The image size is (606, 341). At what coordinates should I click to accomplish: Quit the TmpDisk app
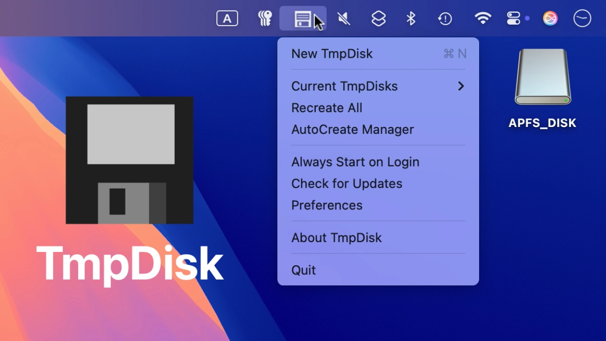[x=303, y=270]
